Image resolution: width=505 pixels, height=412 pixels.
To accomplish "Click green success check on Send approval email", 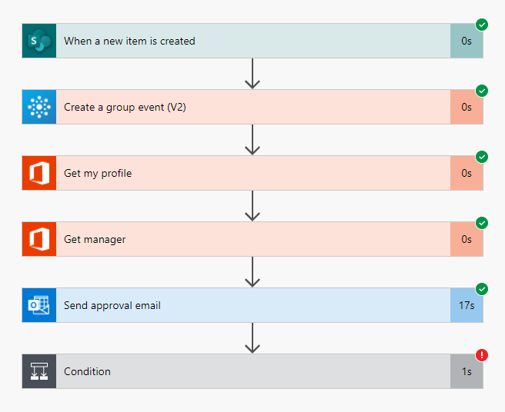I will [x=482, y=289].
